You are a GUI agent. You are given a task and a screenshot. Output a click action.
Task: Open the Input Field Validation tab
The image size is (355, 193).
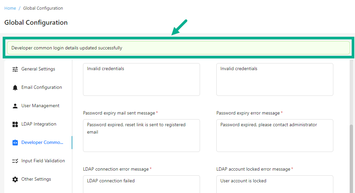point(43,161)
